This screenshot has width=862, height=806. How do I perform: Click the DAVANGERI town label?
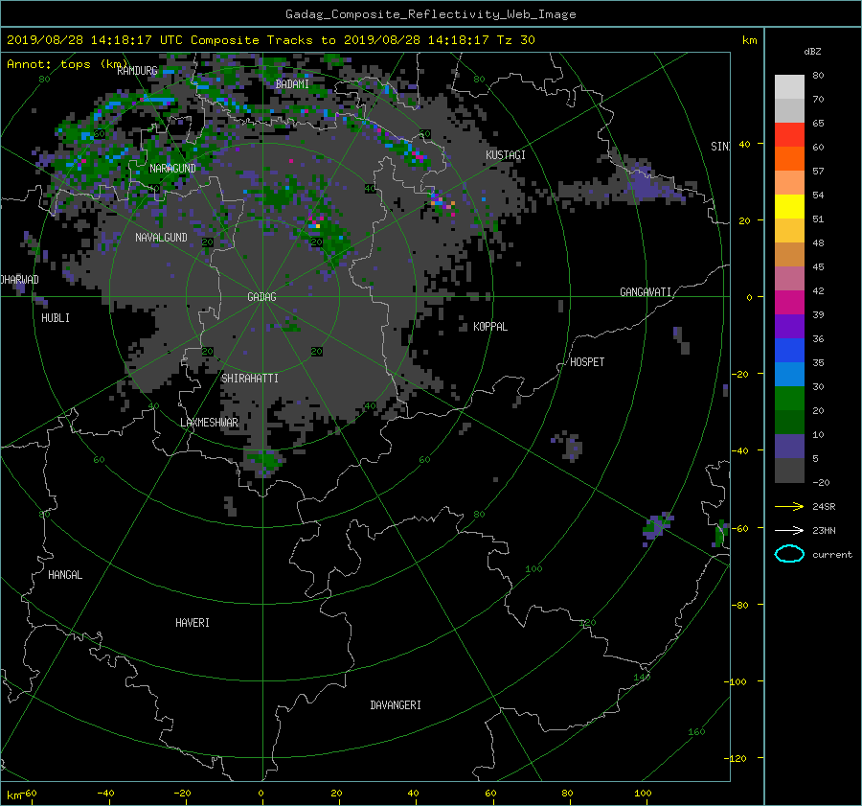pyautogui.click(x=396, y=704)
